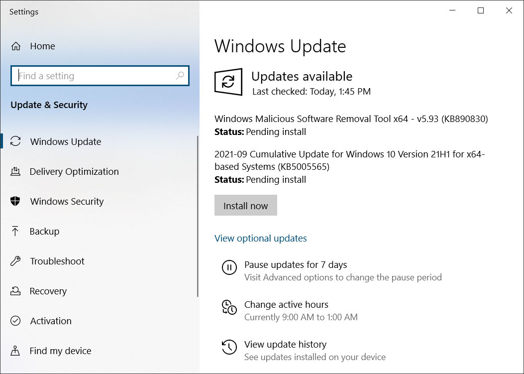
Task: Click the Update & Security heading
Action: click(49, 105)
